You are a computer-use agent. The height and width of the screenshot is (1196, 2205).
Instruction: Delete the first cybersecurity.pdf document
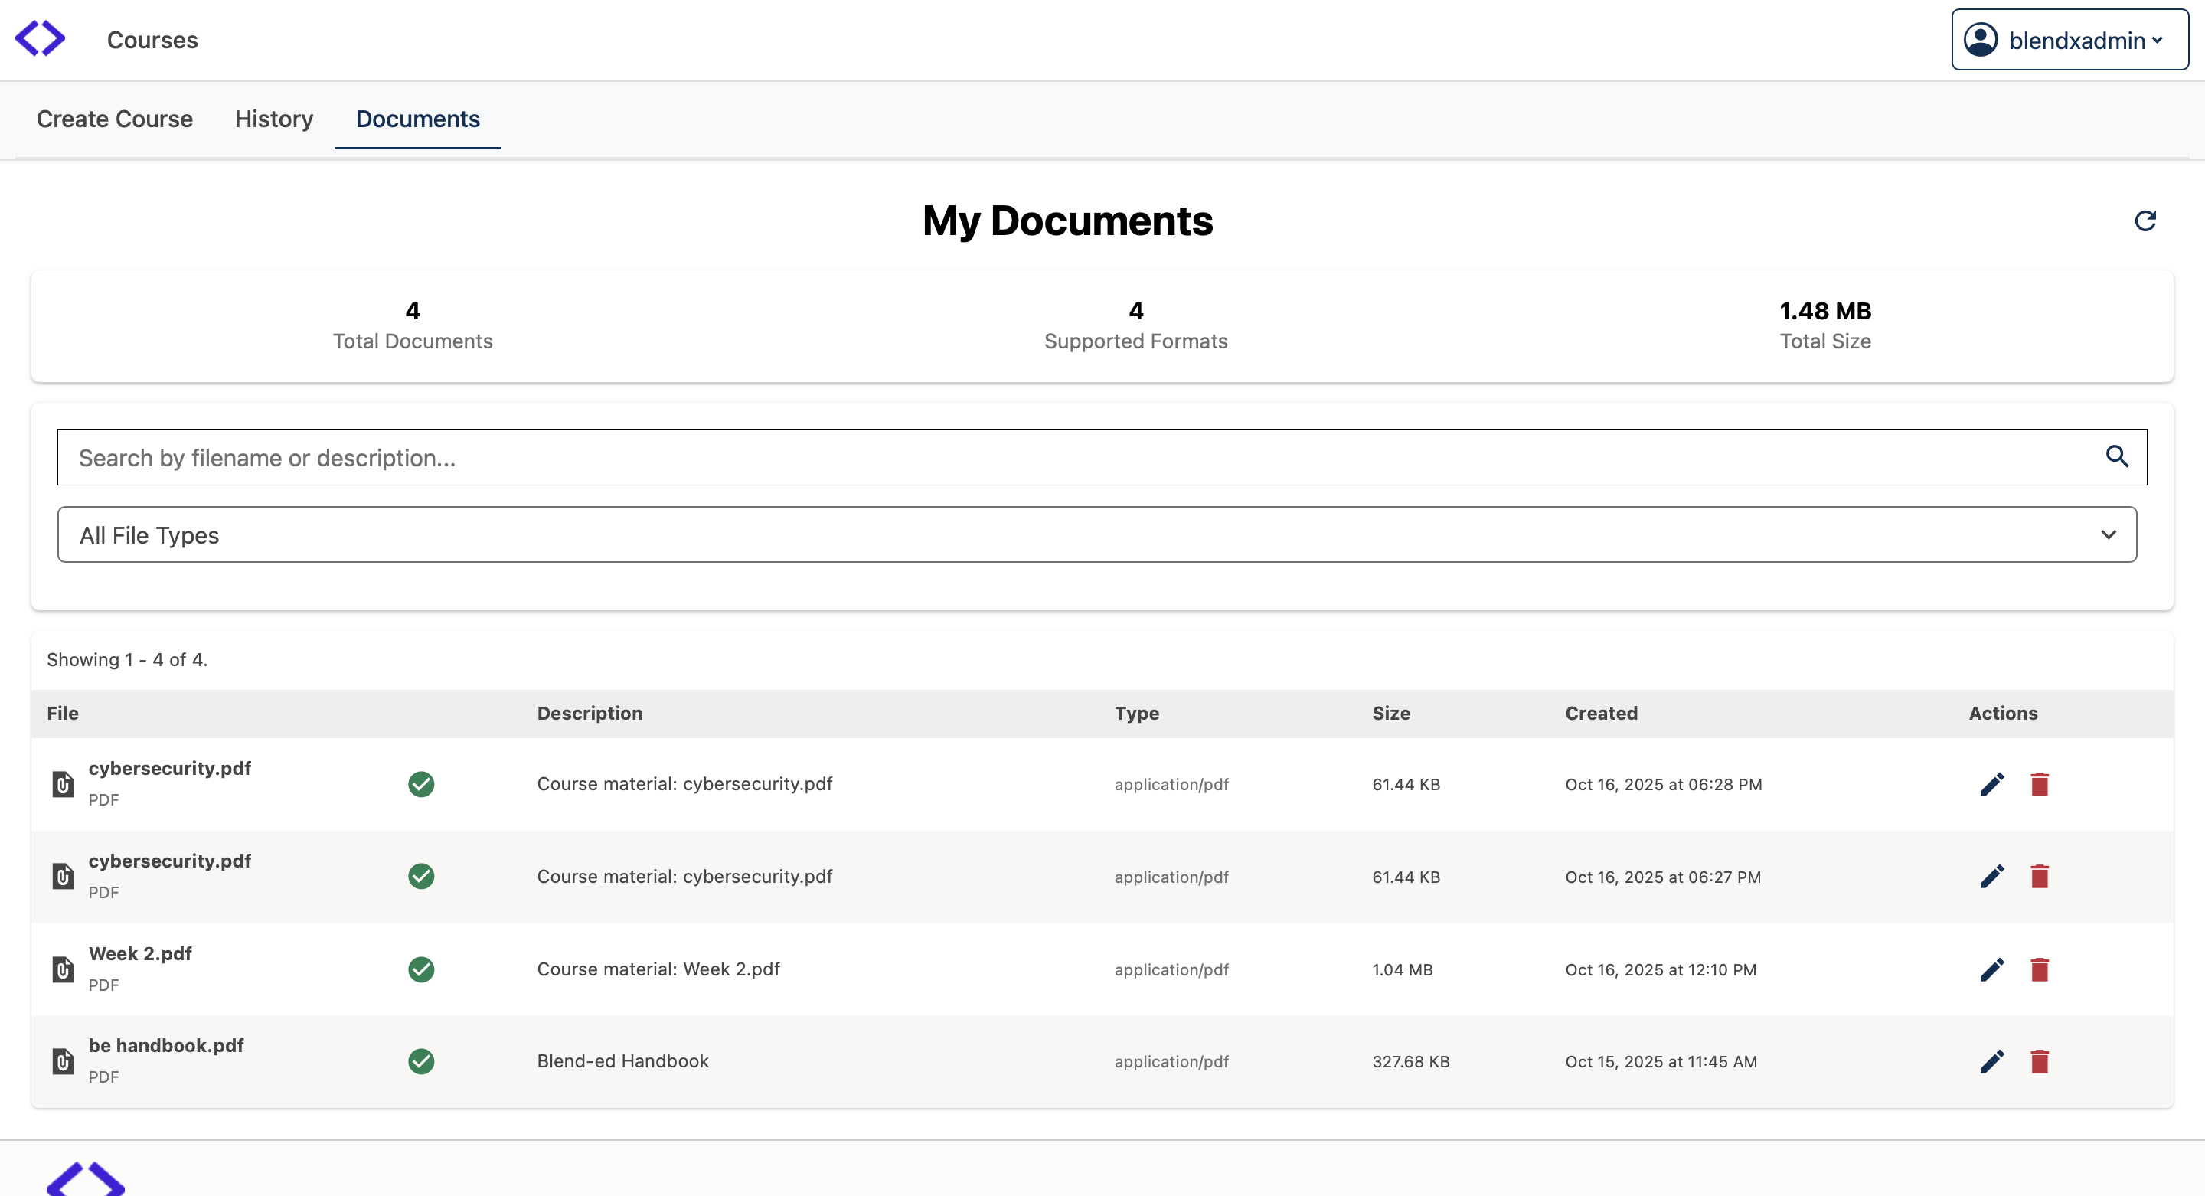(x=2039, y=784)
